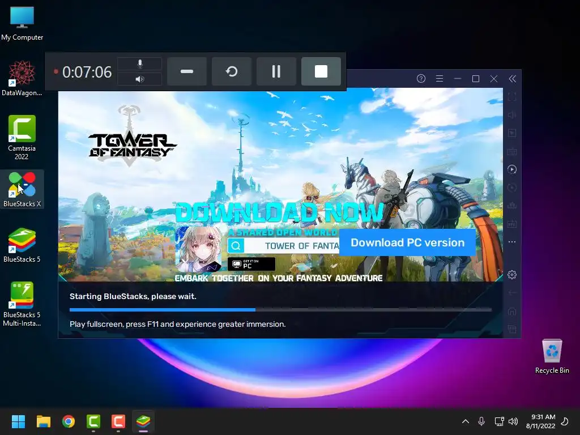The width and height of the screenshot is (580, 435).
Task: Select the BlueStacks X desktop icon
Action: tap(22, 189)
